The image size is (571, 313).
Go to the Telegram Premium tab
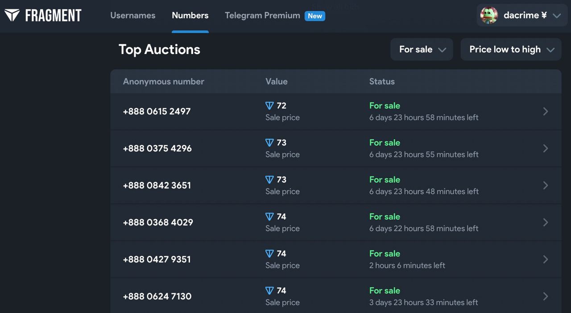click(262, 15)
